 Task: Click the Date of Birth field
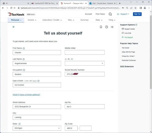[x=37, y=85]
